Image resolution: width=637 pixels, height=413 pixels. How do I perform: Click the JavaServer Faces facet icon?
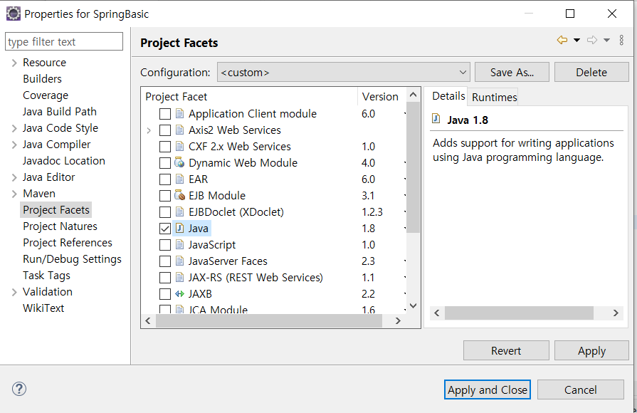pyautogui.click(x=179, y=261)
